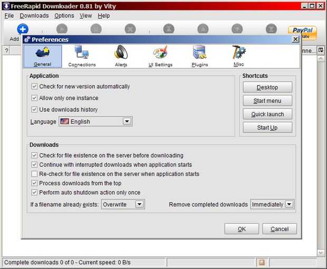Open the Misc preferences section
Viewport: 327px width, 269px height.
pyautogui.click(x=239, y=56)
